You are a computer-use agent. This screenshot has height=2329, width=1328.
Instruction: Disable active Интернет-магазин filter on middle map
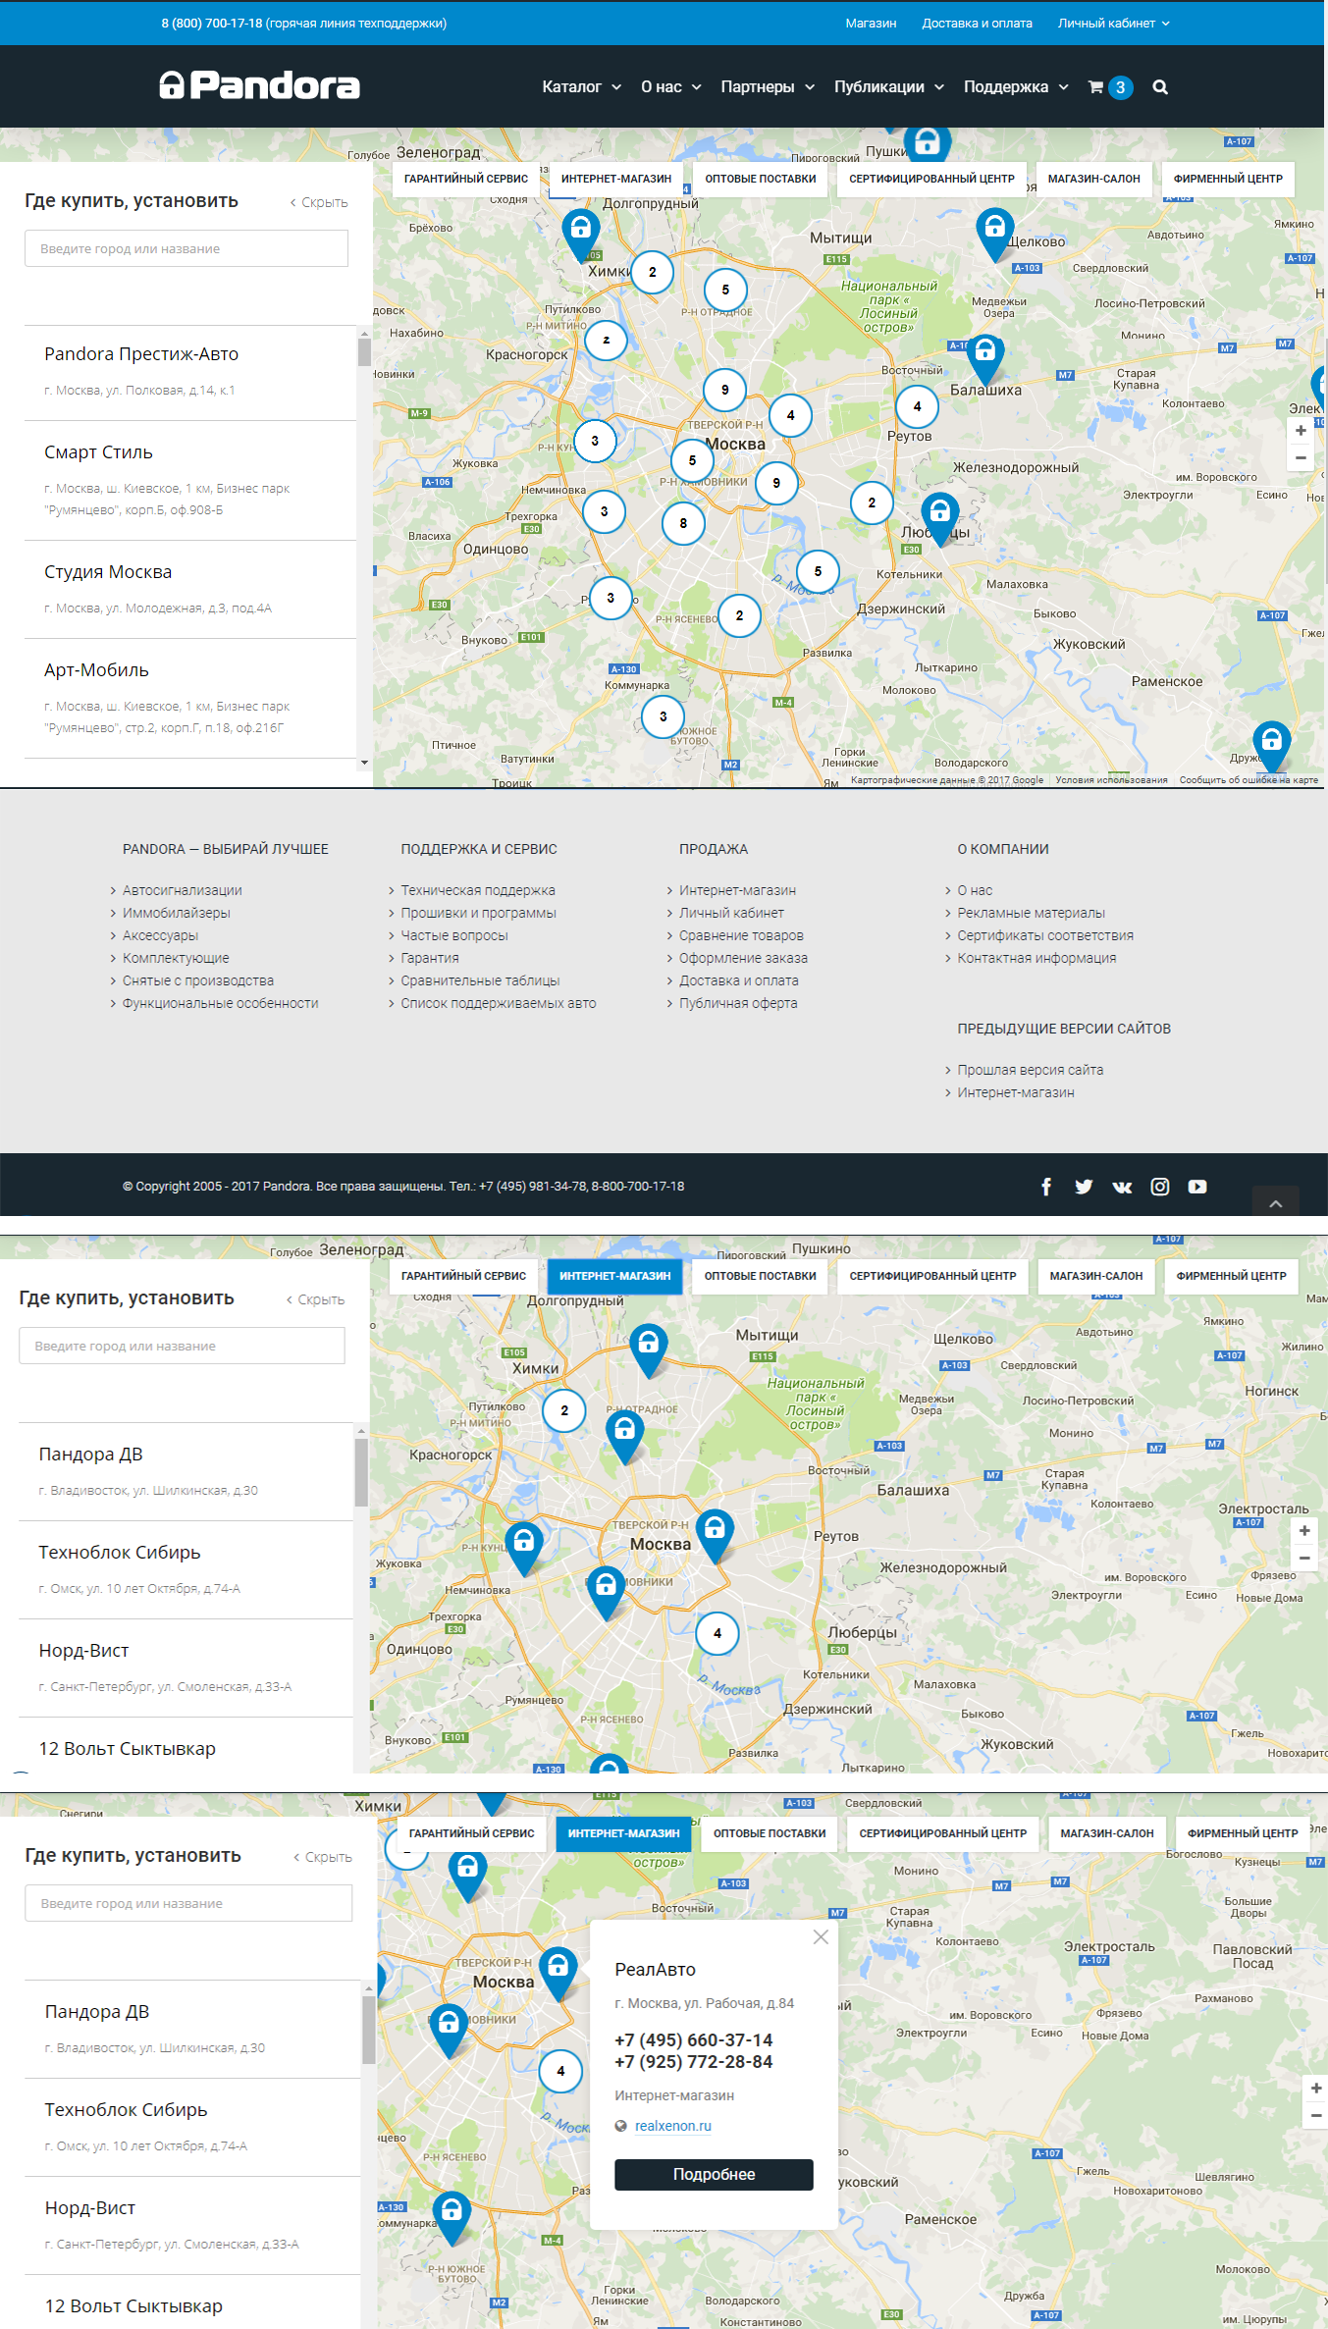tap(615, 1276)
